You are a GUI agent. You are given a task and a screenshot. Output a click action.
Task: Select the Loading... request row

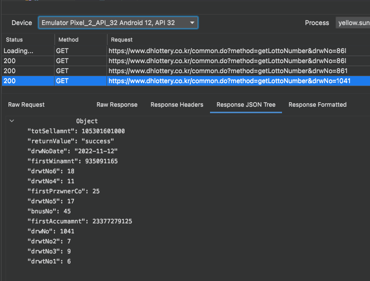pos(186,51)
